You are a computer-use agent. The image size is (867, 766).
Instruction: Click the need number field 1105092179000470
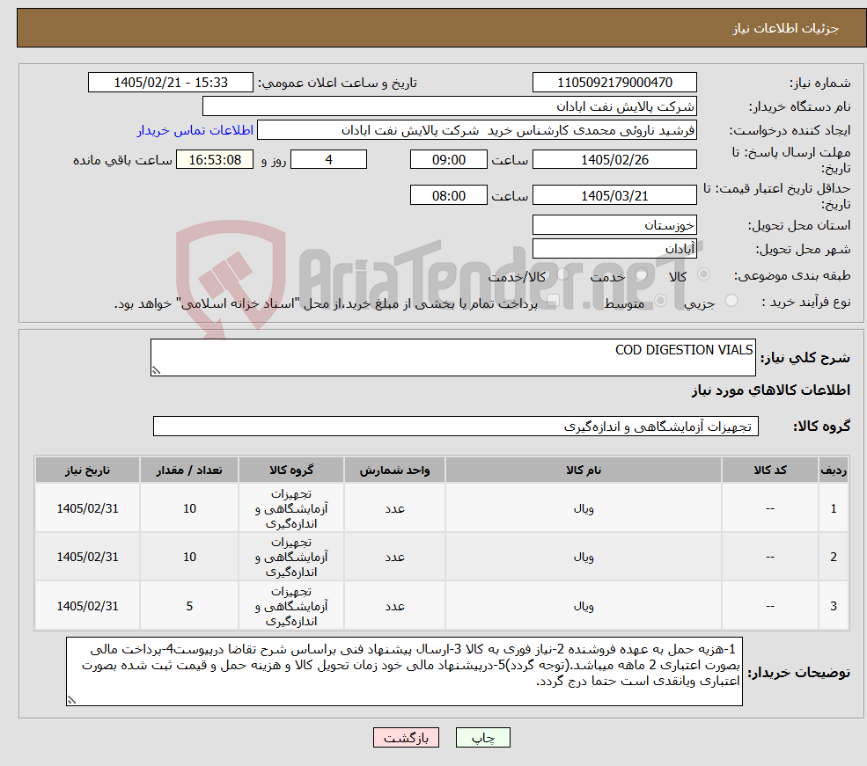tap(614, 83)
